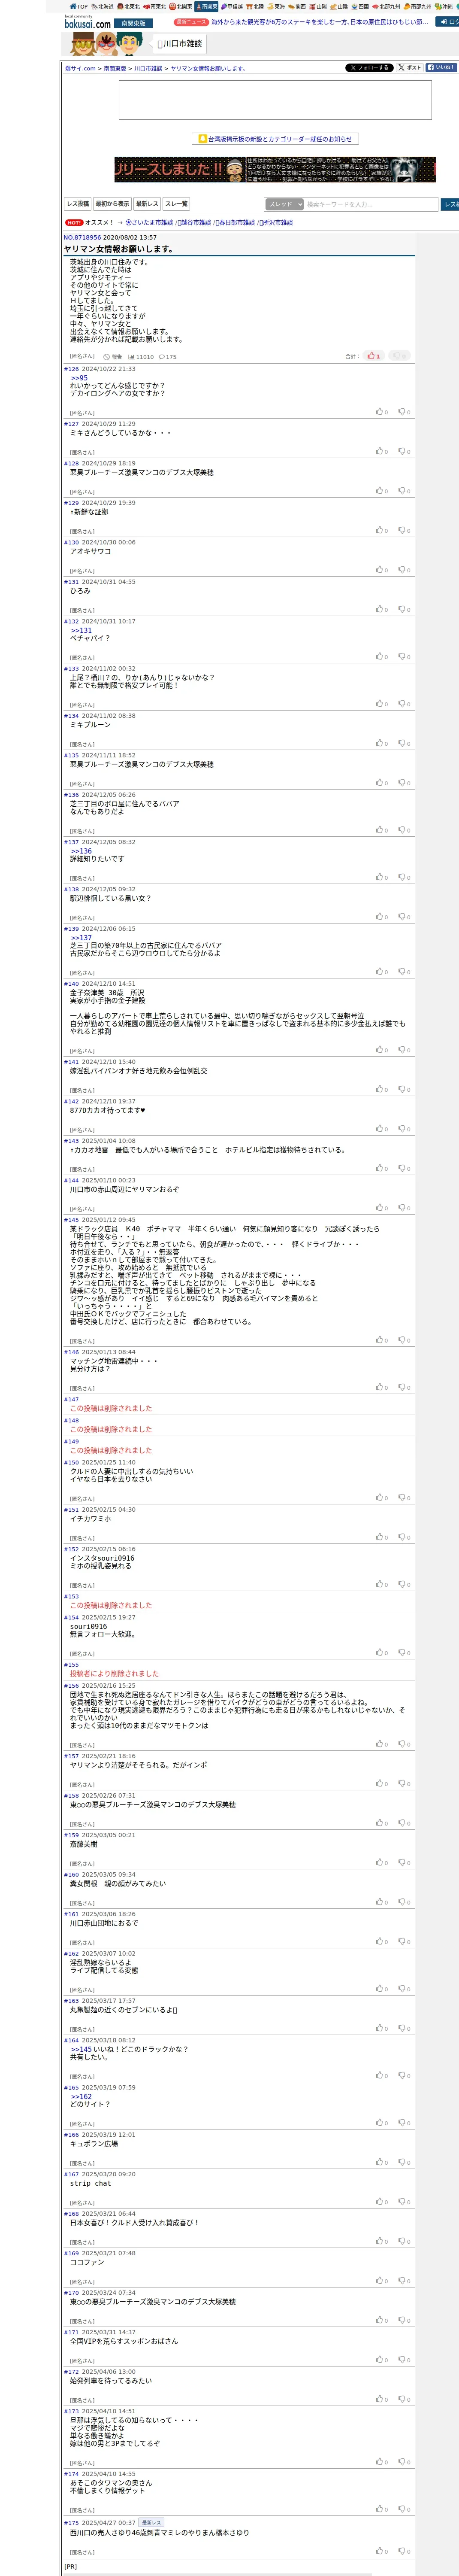Open recommended さいたま市雑談 link

[149, 223]
